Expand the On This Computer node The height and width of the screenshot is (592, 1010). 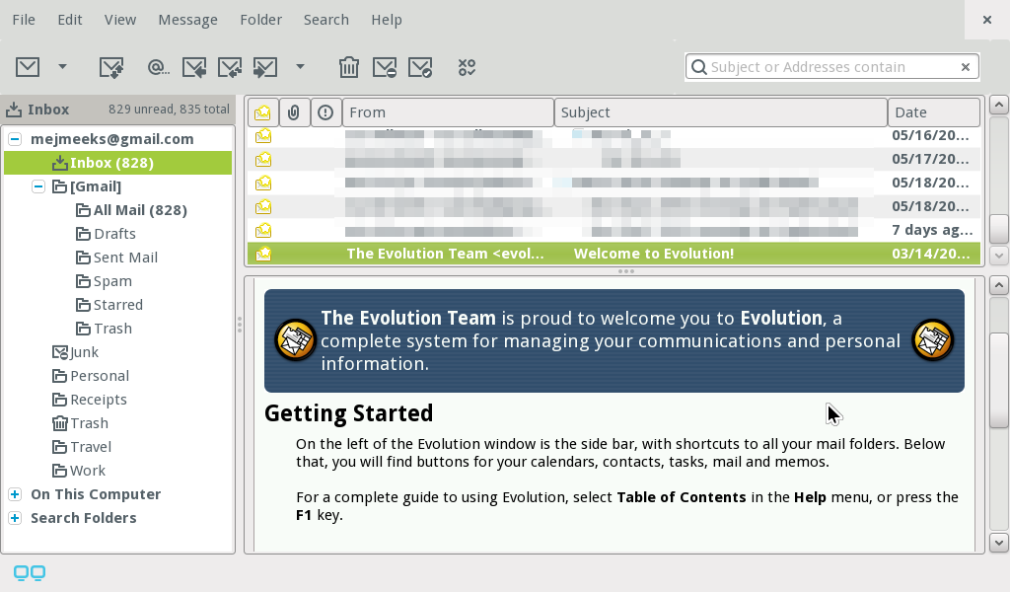tap(15, 494)
